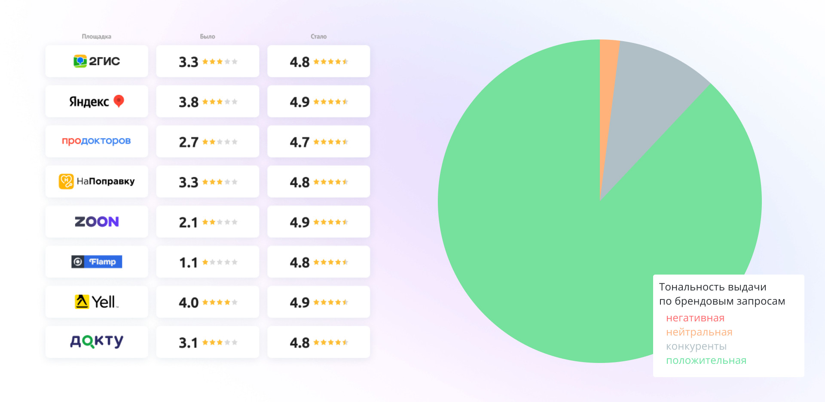The width and height of the screenshot is (825, 402).
Task: Click the нейтральная legend label
Action: click(x=699, y=332)
